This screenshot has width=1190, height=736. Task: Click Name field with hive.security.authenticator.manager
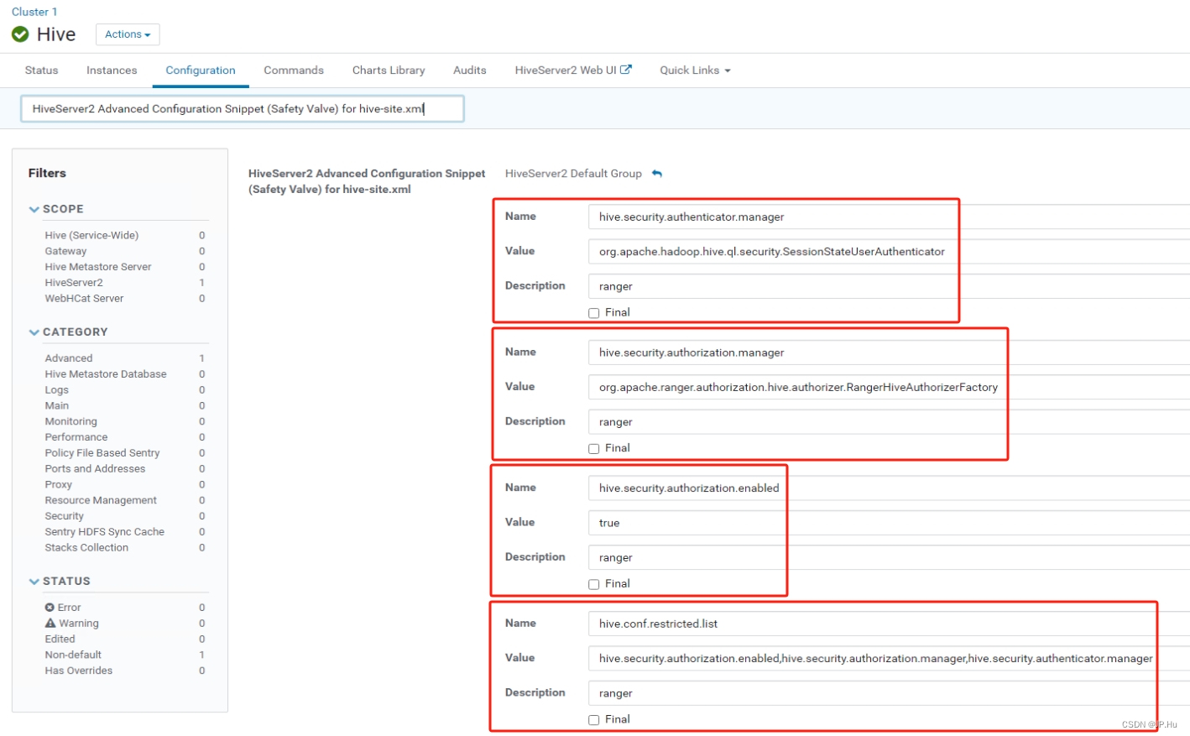tap(889, 217)
